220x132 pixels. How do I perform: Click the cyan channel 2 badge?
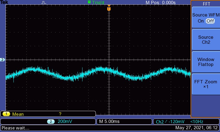pos(51,121)
